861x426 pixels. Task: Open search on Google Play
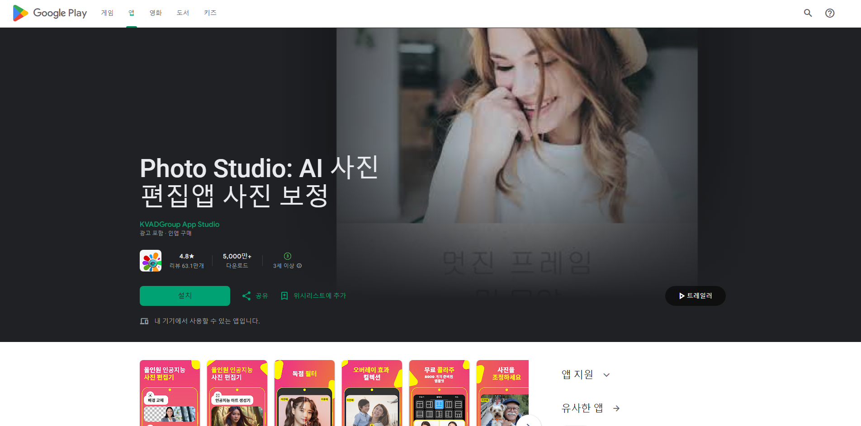click(808, 13)
